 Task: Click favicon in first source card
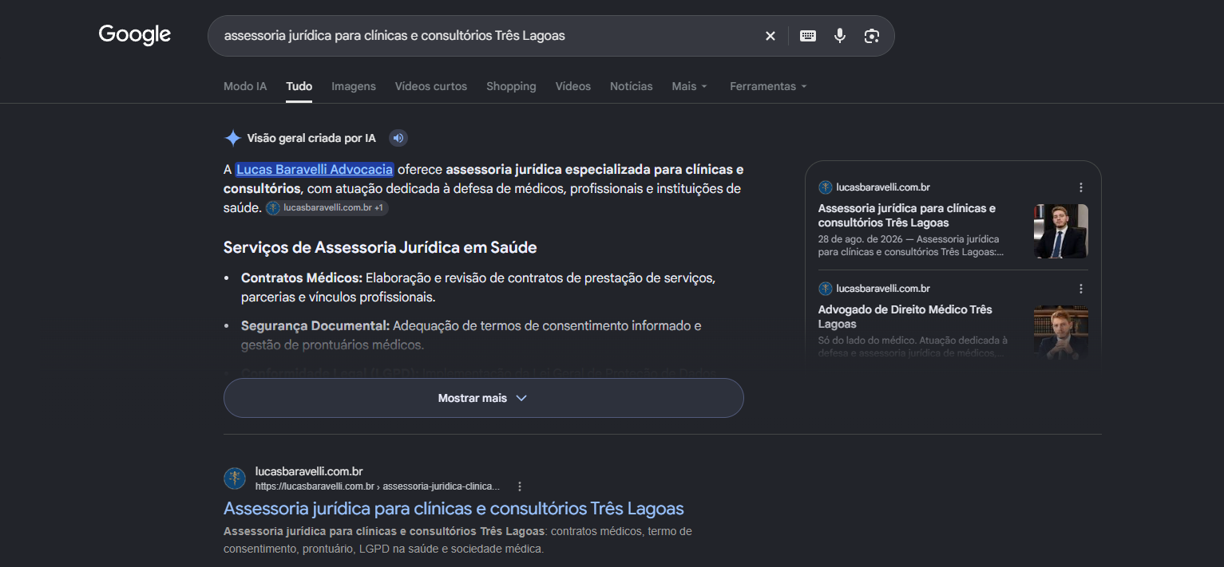pos(826,187)
